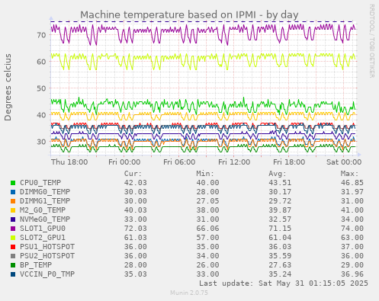Click the 'Fri 06:00' time axis label
This screenshot has width=379, height=301.
coord(179,162)
